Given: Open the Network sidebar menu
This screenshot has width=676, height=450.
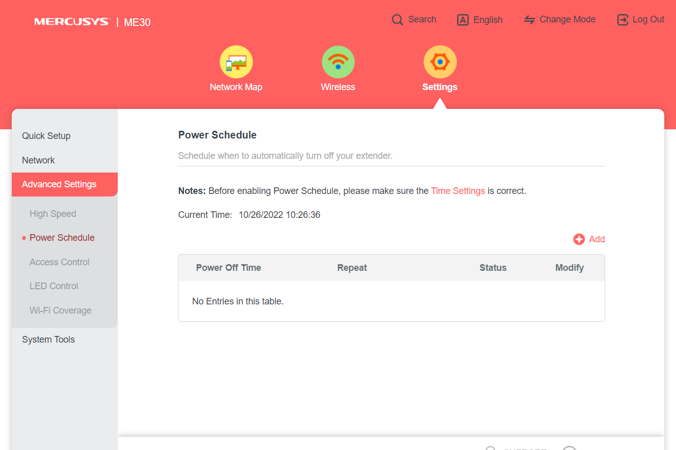Looking at the screenshot, I should point(38,160).
